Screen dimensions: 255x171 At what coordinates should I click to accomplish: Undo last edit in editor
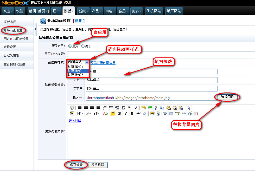(143, 108)
